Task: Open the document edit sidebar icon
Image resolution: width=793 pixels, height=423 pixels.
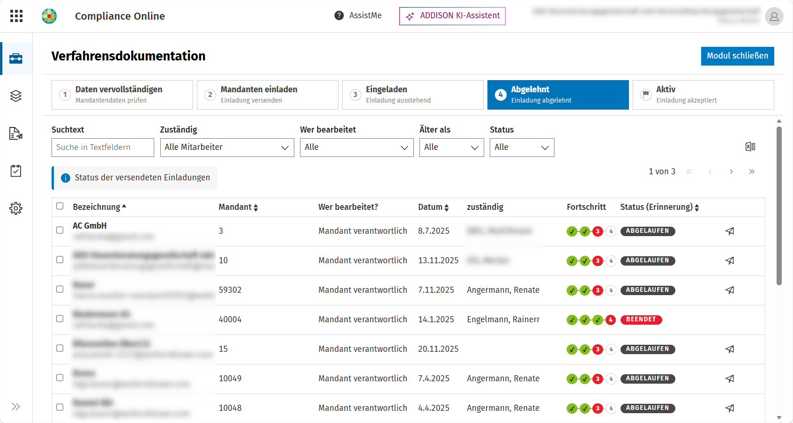Action: tap(16, 134)
